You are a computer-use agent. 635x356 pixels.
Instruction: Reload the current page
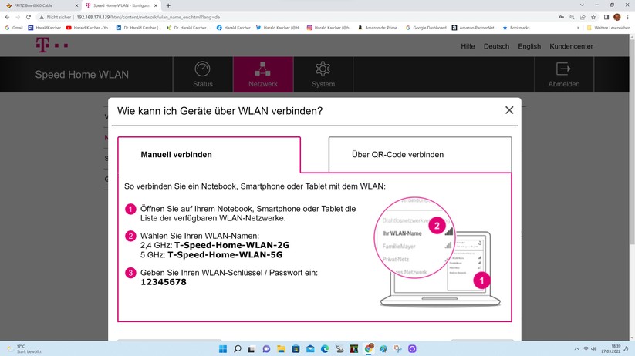pos(29,17)
